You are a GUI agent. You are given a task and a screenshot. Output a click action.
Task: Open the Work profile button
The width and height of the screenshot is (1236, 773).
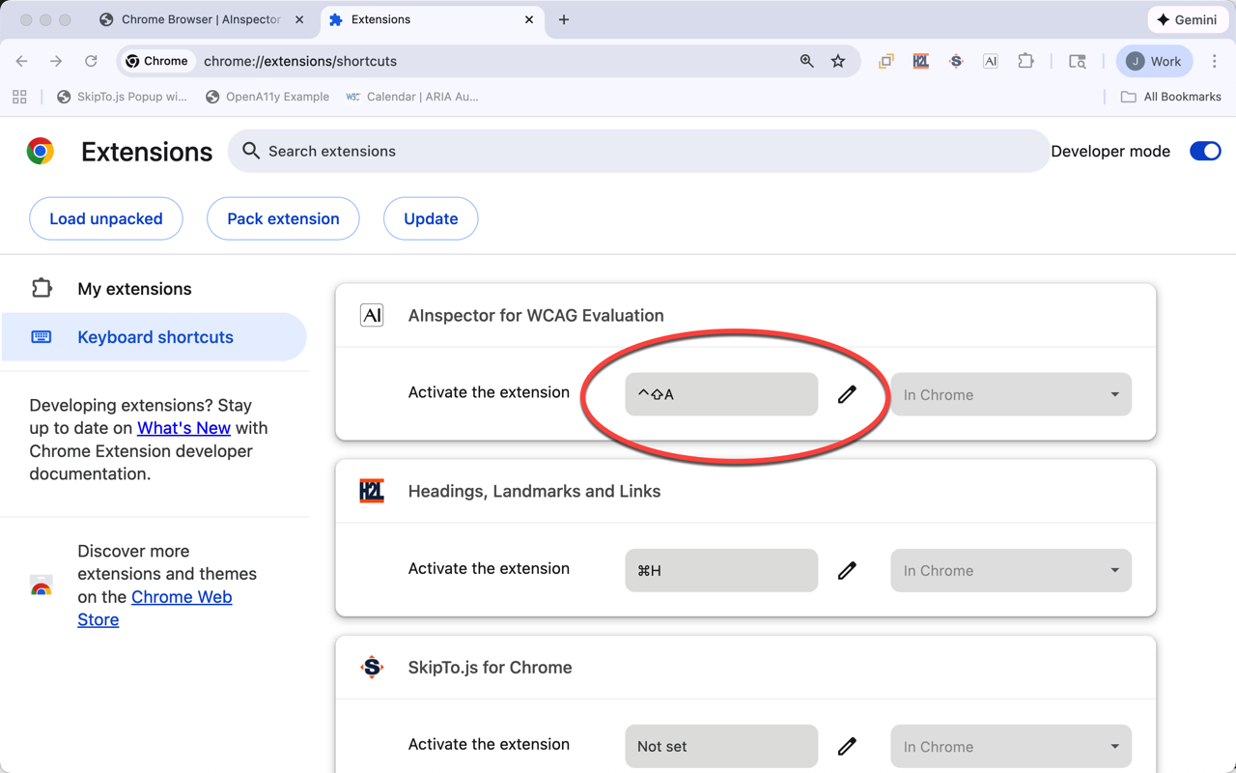(x=1154, y=61)
